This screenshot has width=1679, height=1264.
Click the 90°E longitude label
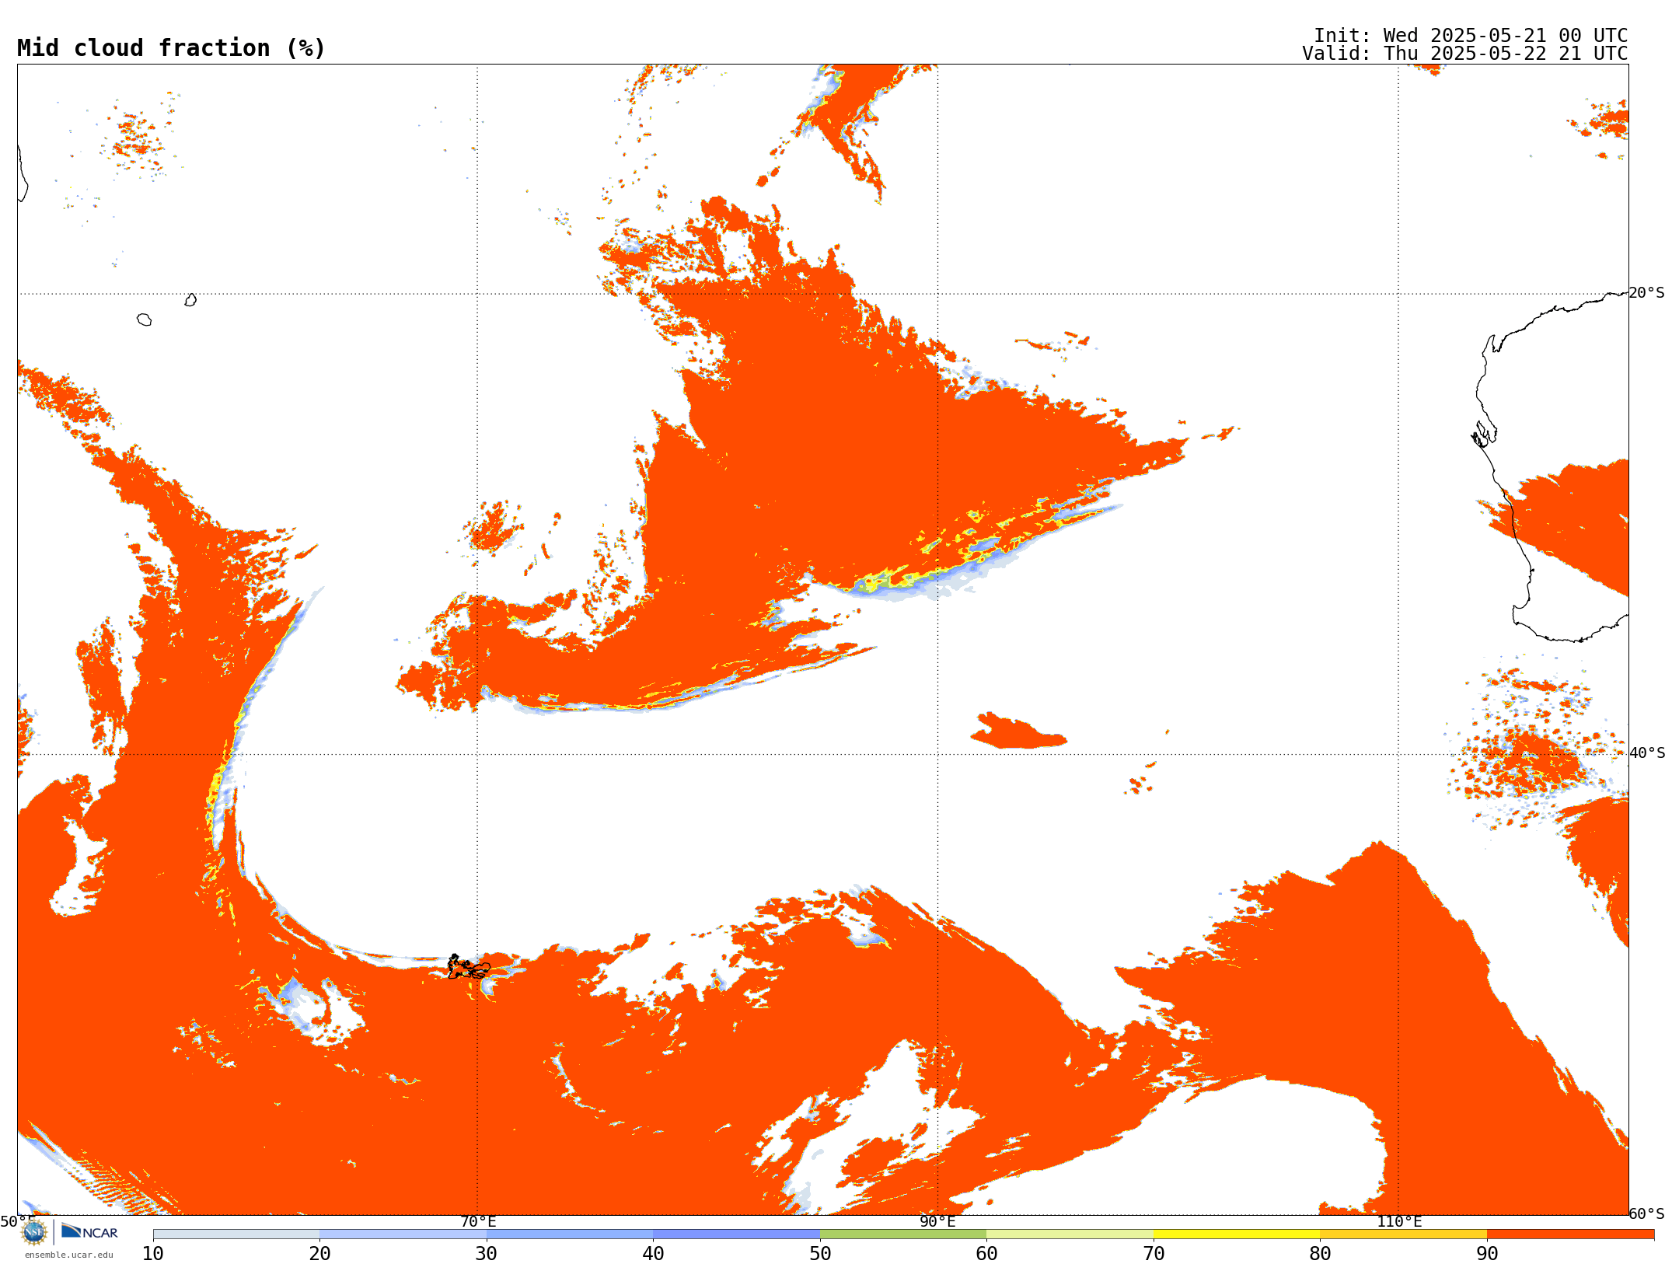937,1222
